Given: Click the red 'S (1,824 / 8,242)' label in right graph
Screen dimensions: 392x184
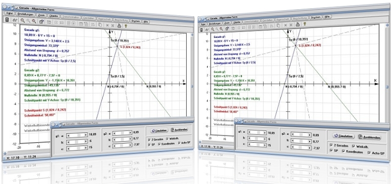Looking at the screenshot, I should pos(310,45).
